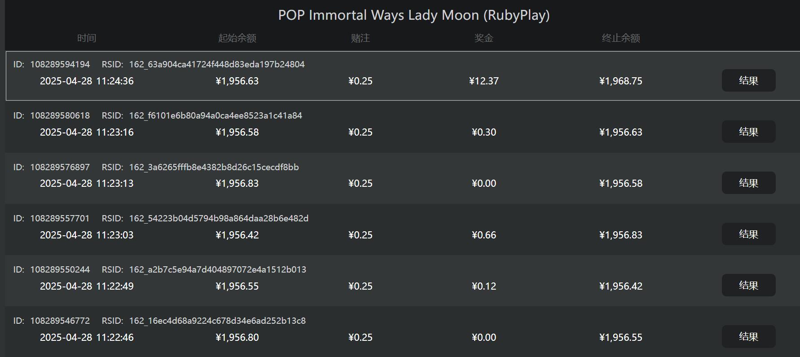
Task: Select the 终止余额 column header
Action: coord(621,38)
